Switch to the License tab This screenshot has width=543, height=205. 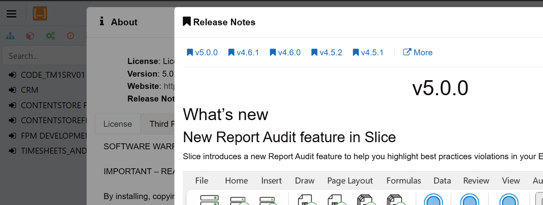(x=117, y=124)
